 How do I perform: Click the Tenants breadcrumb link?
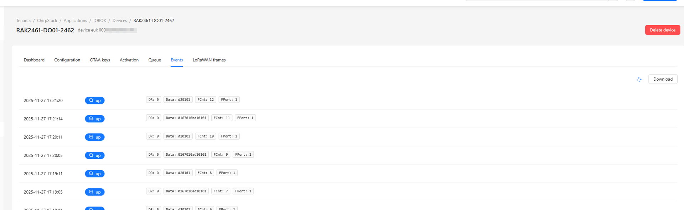click(23, 20)
